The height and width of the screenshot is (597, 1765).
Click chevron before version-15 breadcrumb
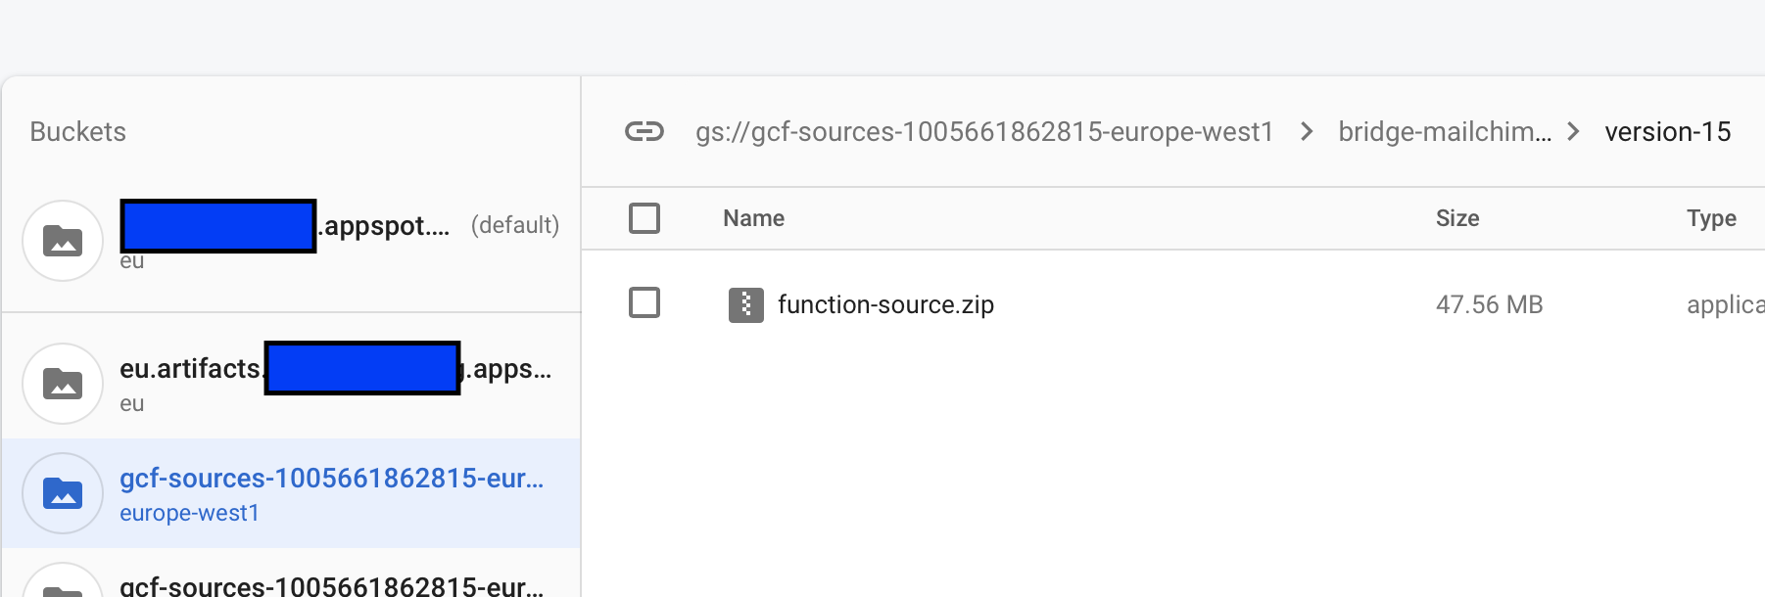pyautogui.click(x=1573, y=131)
